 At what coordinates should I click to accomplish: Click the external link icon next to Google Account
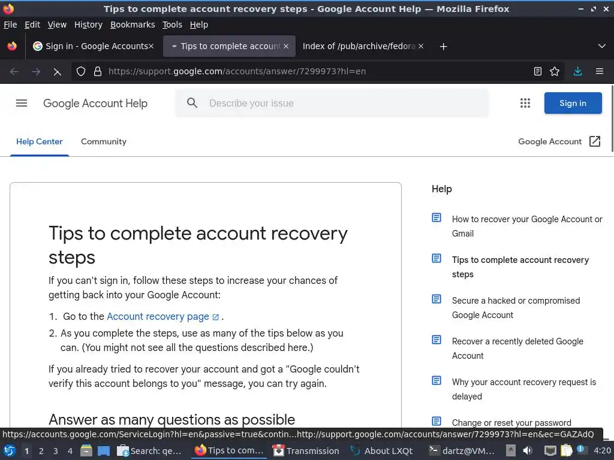594,141
